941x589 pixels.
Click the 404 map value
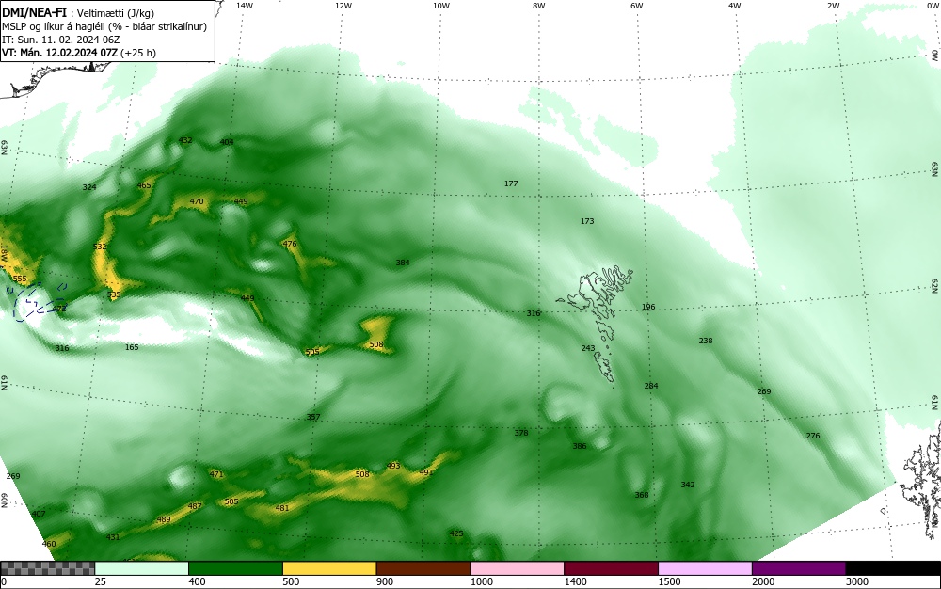coord(227,142)
